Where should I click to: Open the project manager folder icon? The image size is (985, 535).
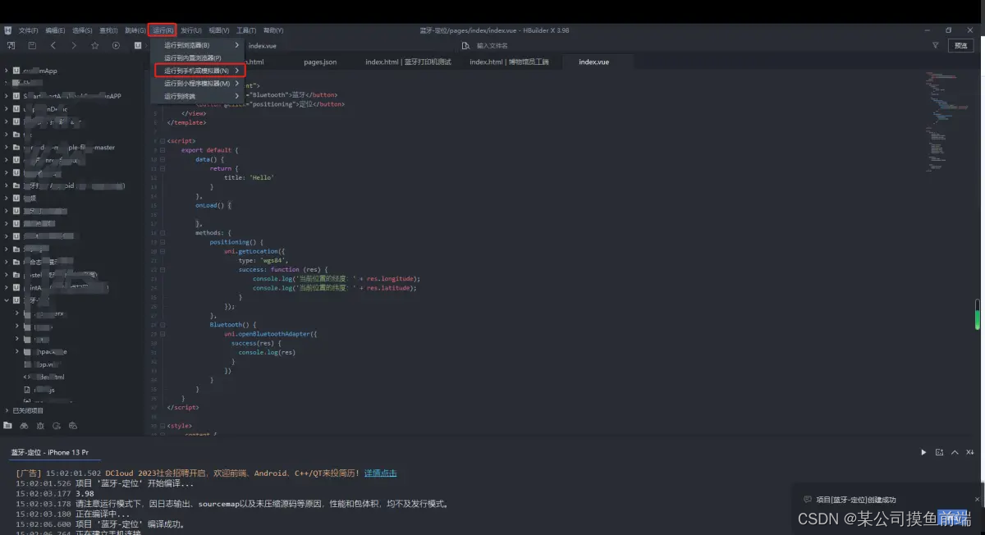click(7, 426)
